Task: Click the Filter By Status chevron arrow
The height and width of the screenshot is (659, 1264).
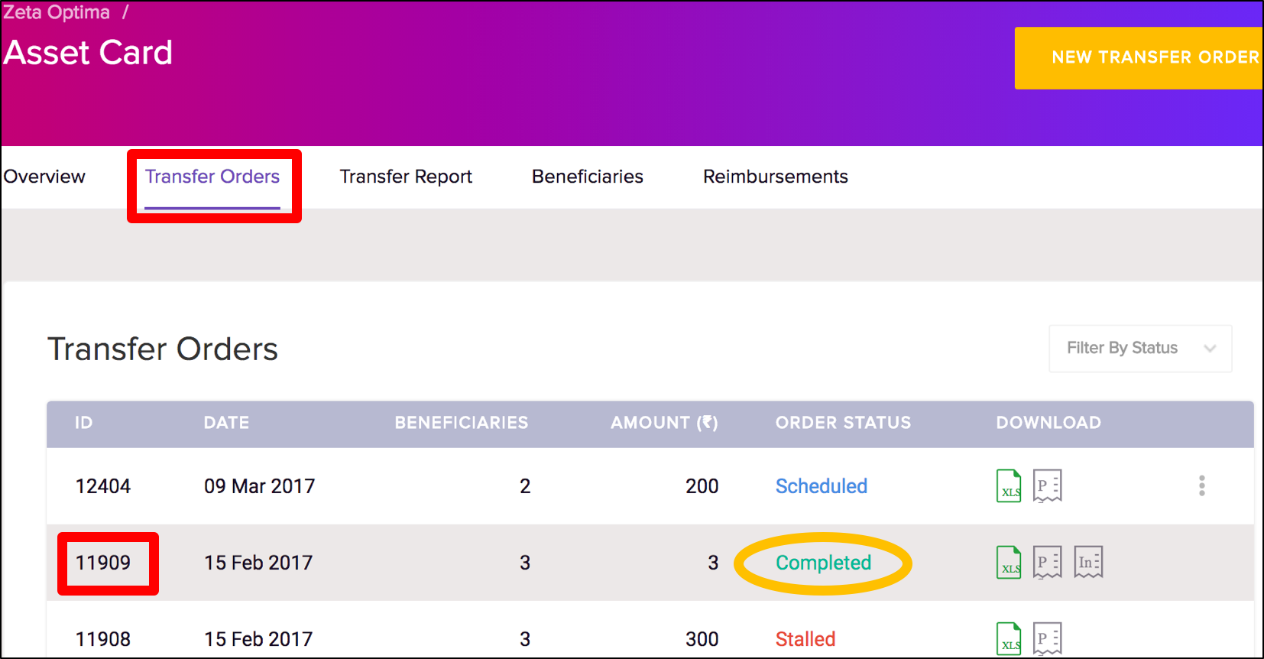Action: click(1210, 349)
